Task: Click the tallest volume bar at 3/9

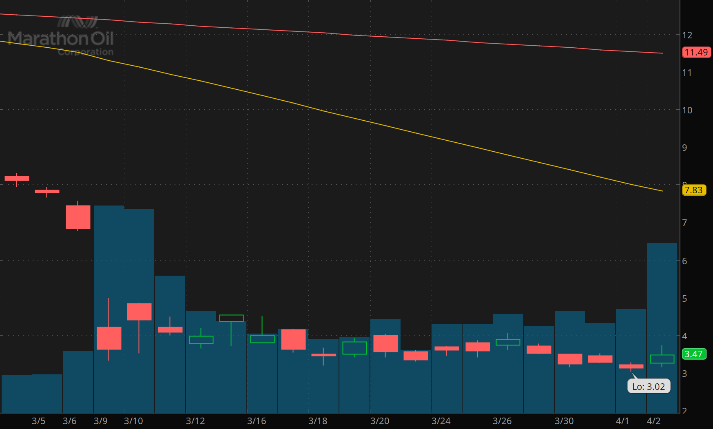Action: click(109, 309)
